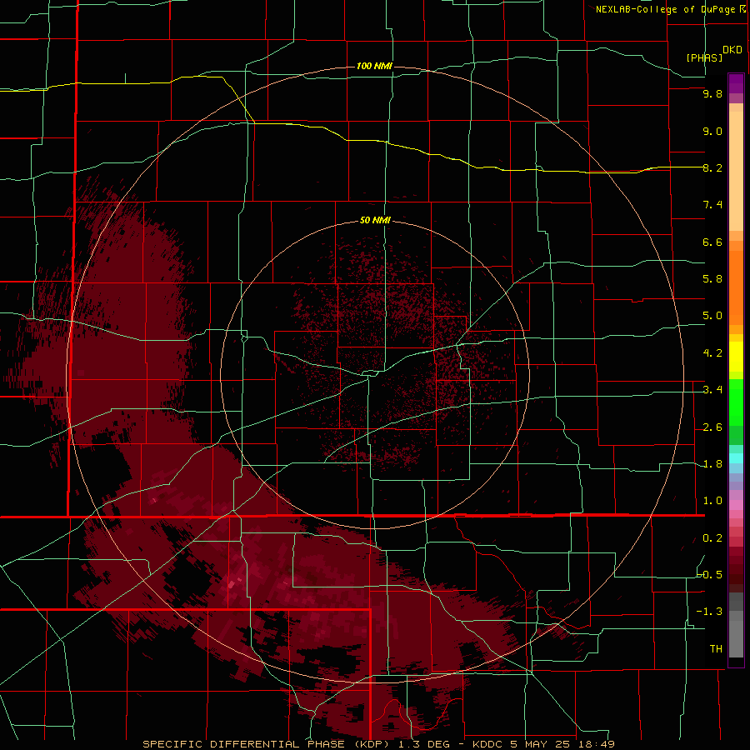
Task: Select the 9.0 value on the color scale
Action: tap(712, 131)
